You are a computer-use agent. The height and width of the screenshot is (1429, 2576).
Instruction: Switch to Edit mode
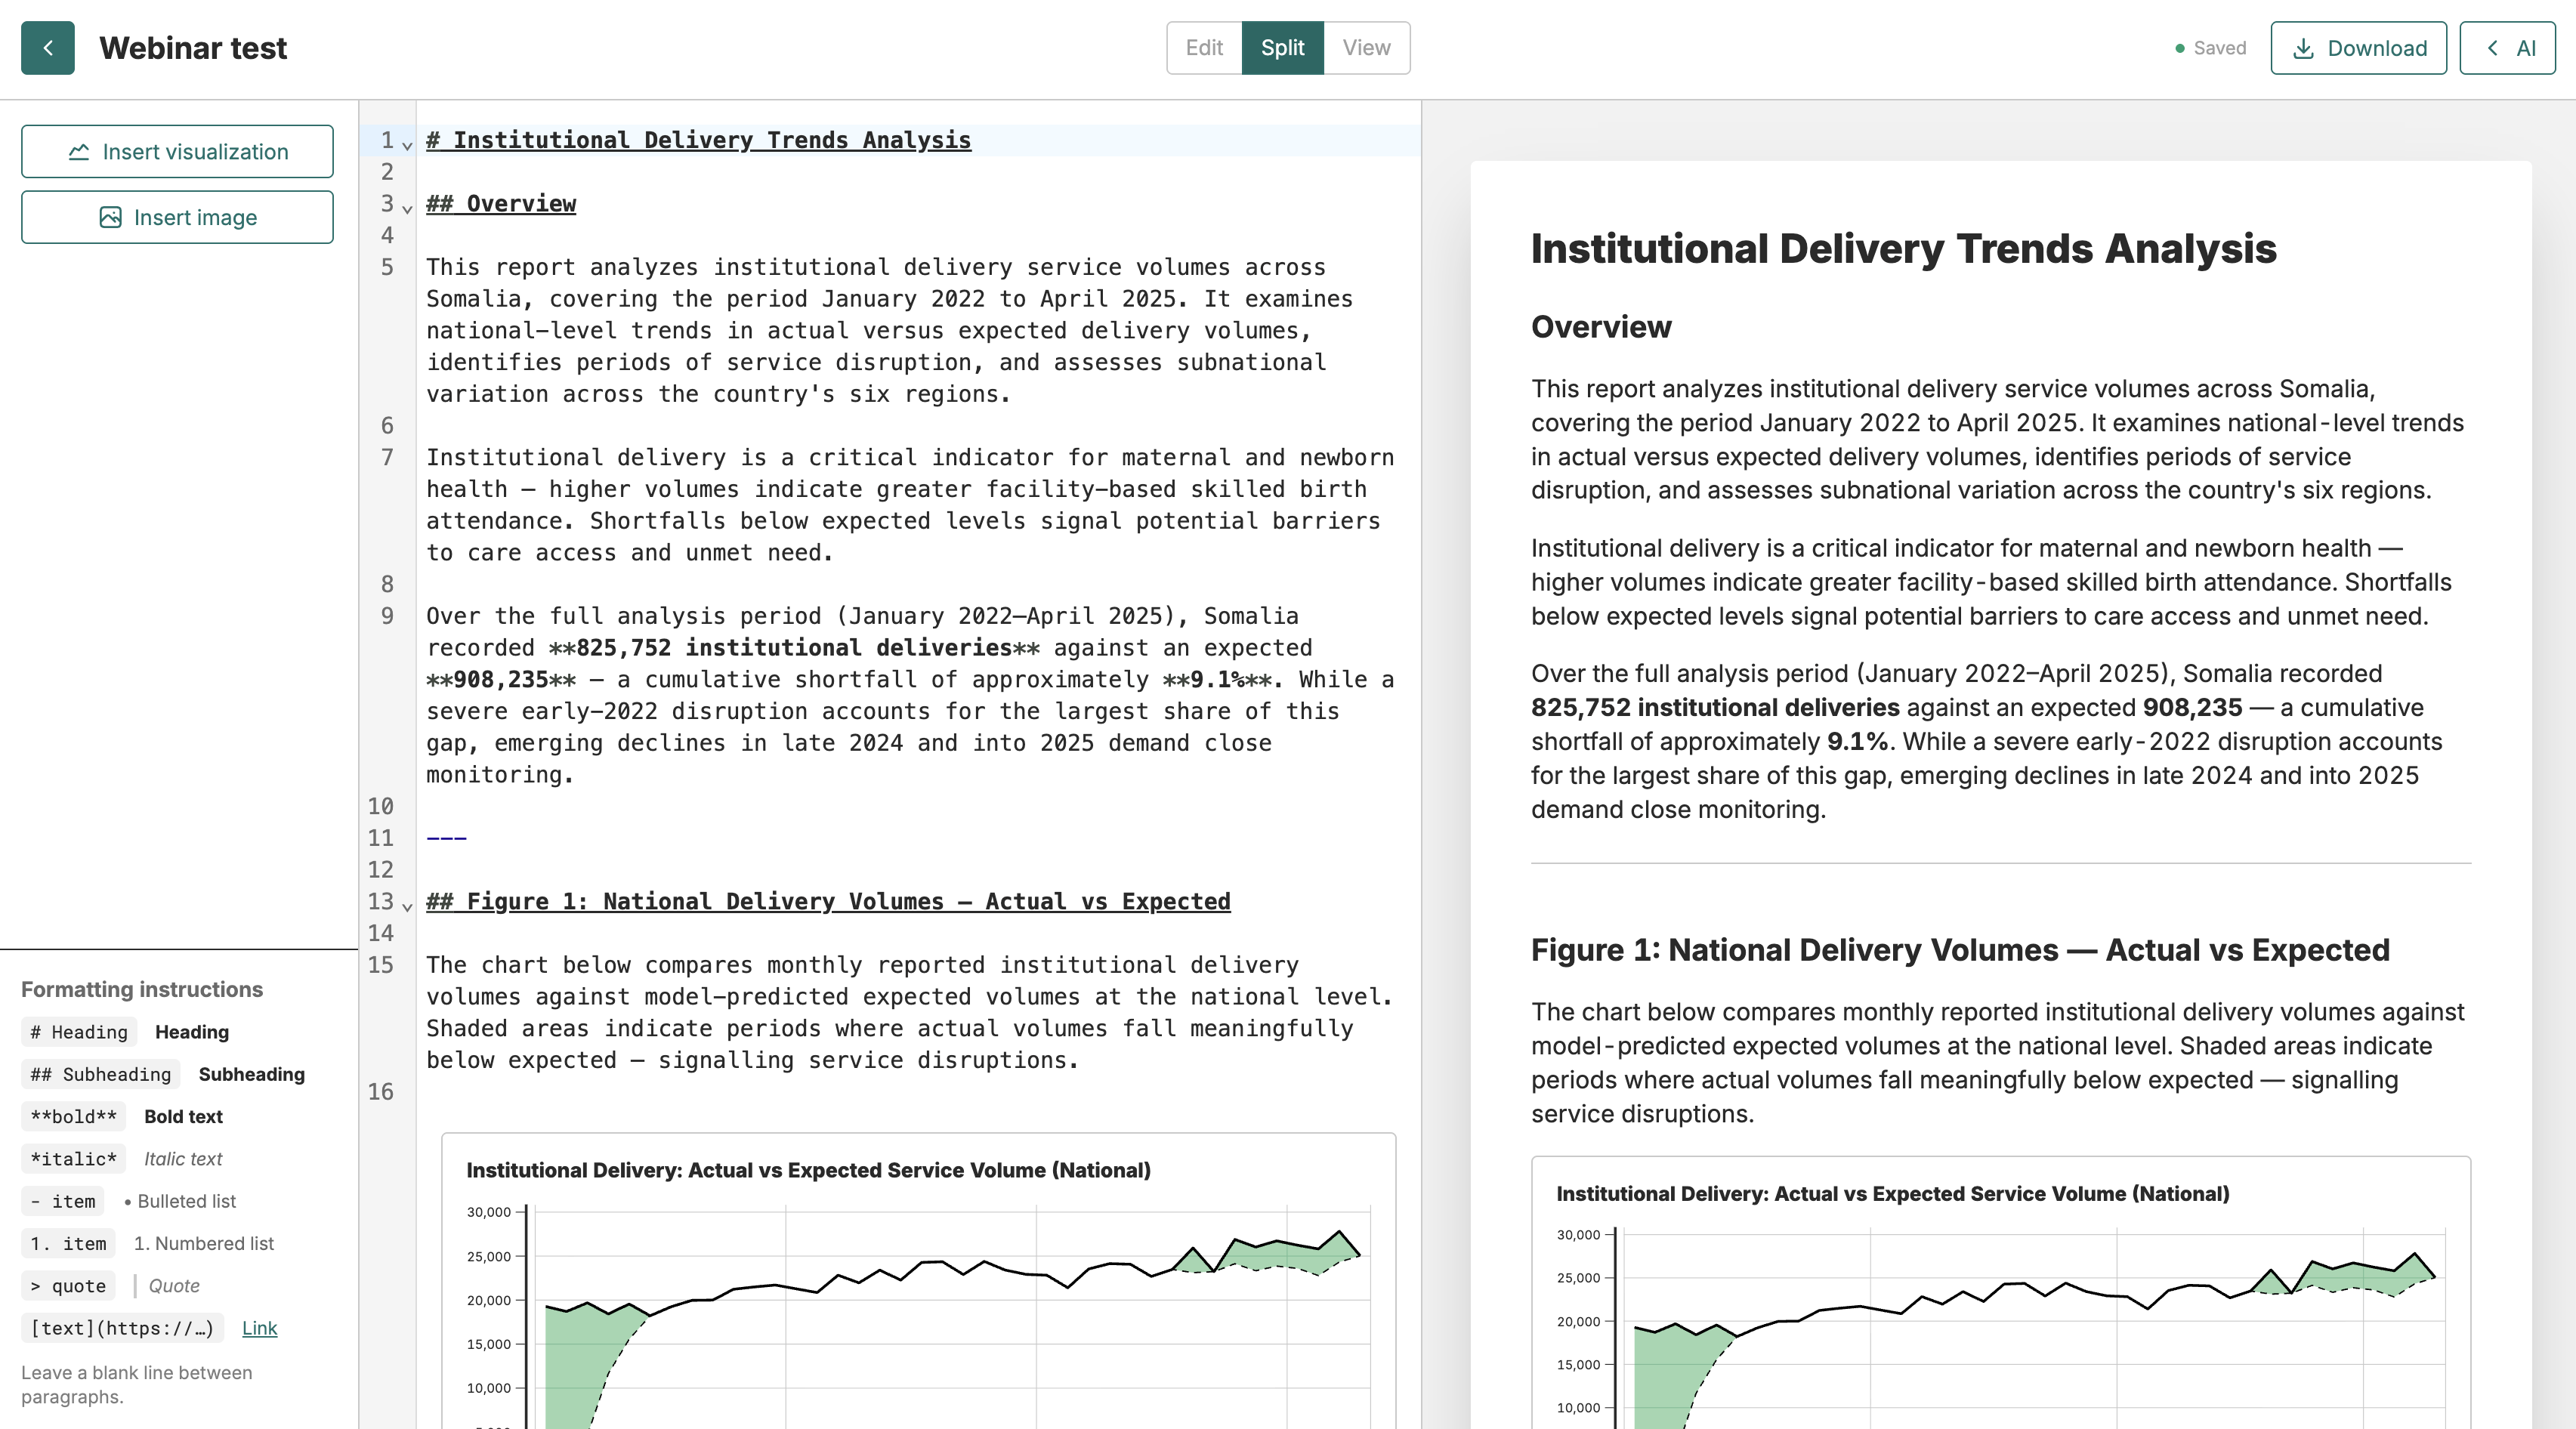(x=1204, y=48)
